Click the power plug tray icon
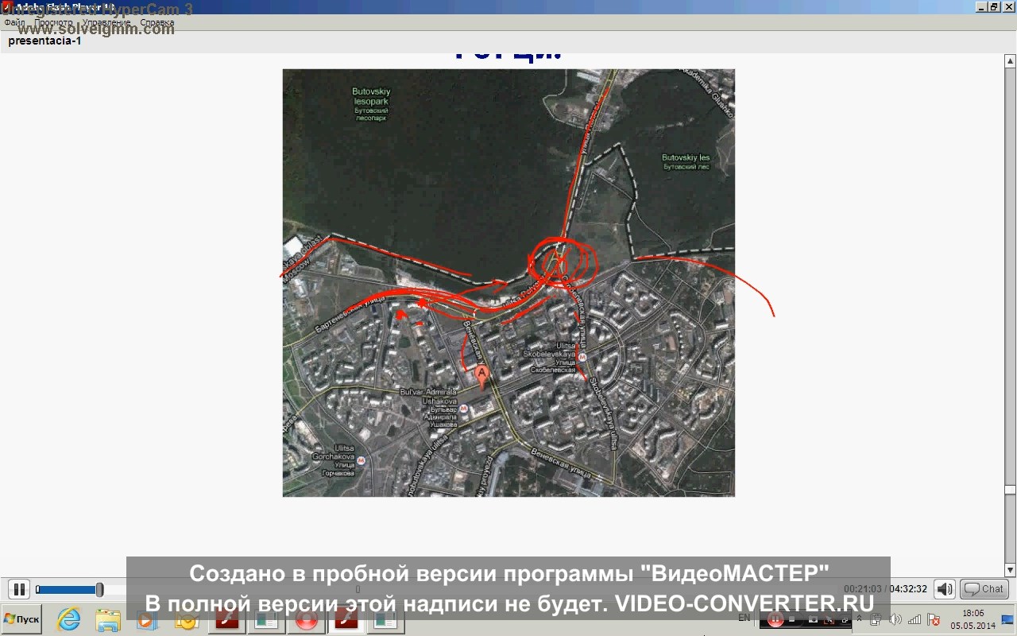 click(876, 619)
